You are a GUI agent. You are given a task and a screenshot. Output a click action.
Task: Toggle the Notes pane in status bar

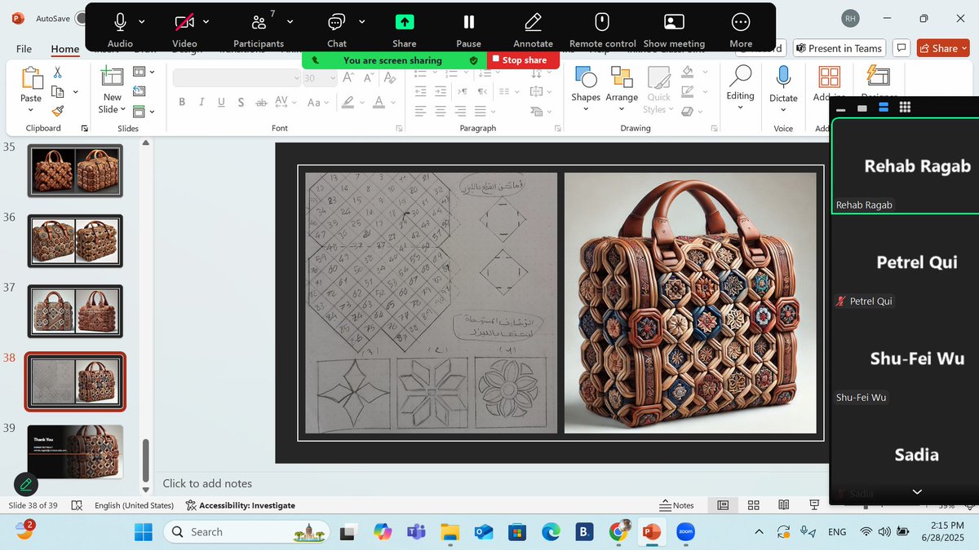(x=677, y=505)
